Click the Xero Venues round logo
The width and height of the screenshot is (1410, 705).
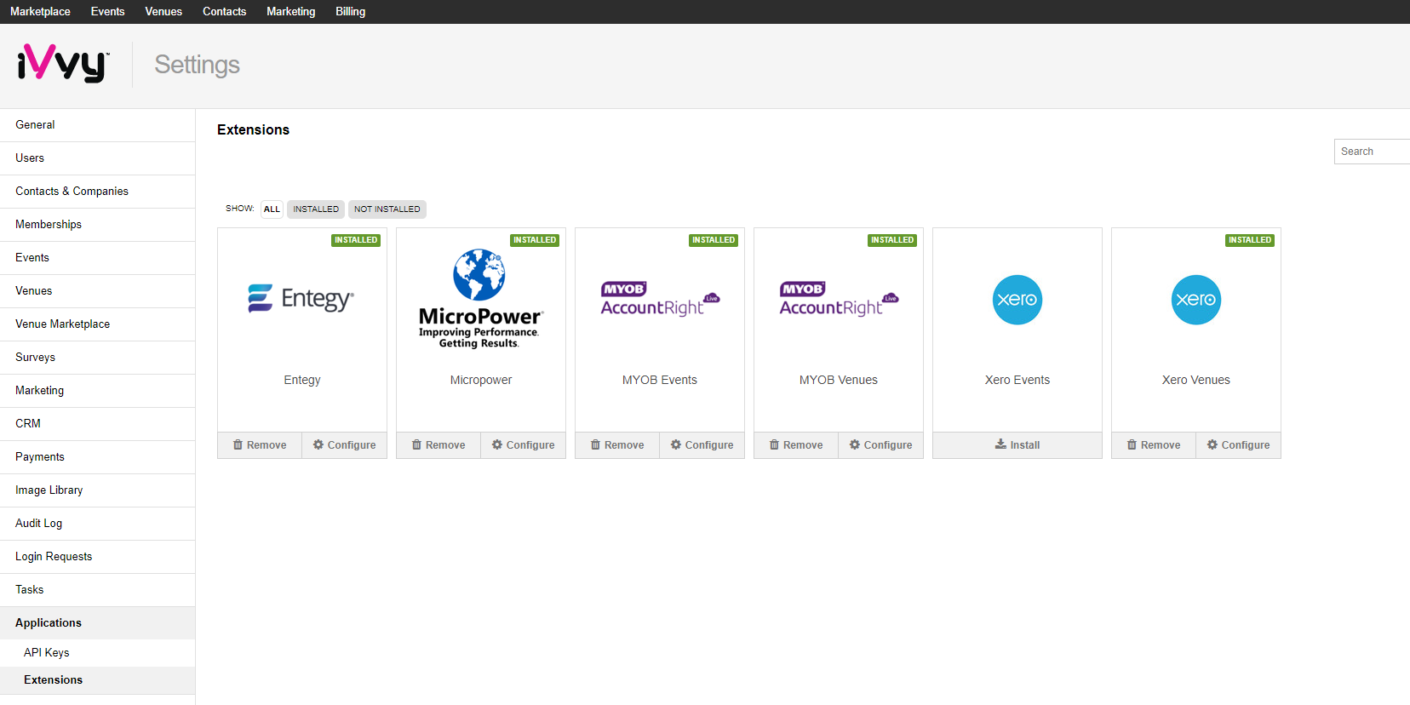click(1196, 300)
